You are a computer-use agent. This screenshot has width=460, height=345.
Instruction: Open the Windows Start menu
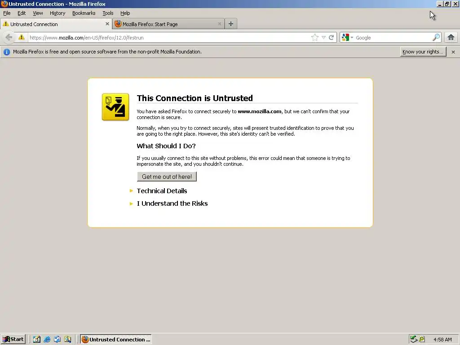[13, 340]
